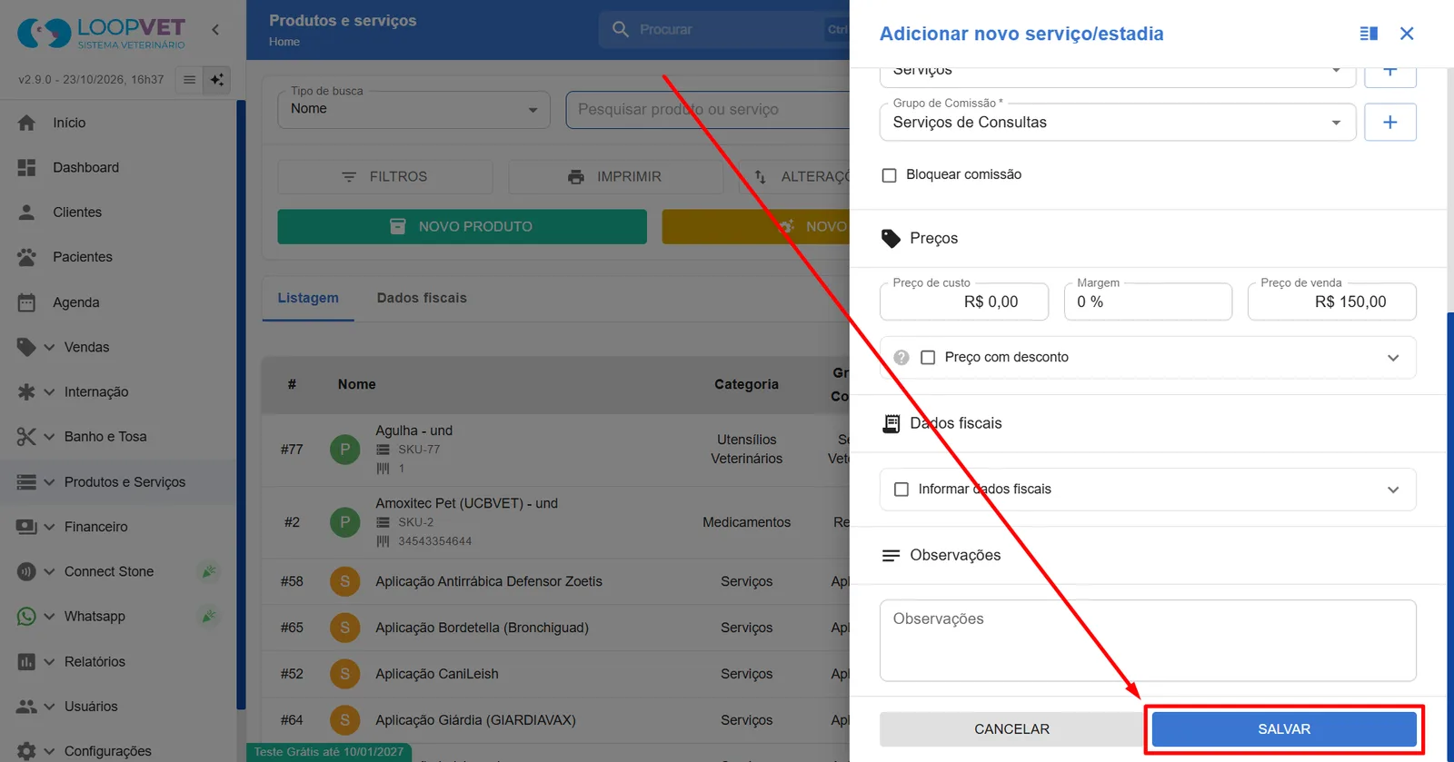Click the P avatar of Agulha - und
This screenshot has height=762, width=1454.
(x=344, y=449)
